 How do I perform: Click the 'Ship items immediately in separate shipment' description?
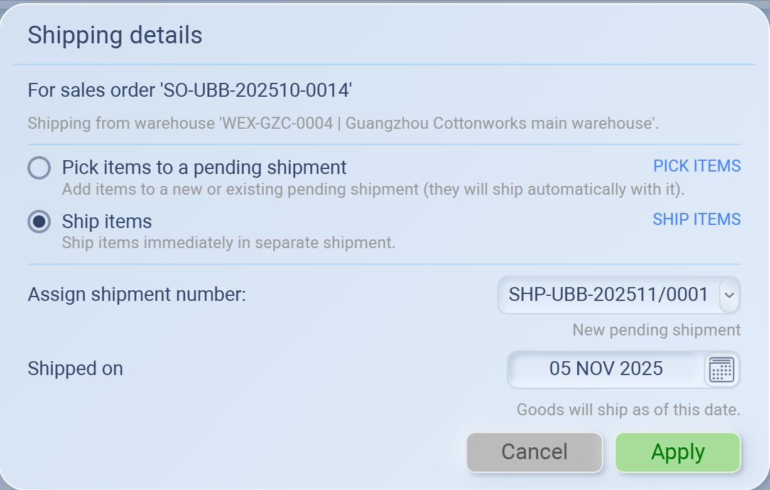point(229,242)
